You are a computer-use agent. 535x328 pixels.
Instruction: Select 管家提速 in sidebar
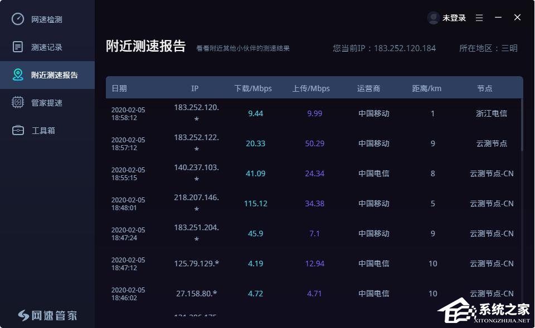point(47,103)
